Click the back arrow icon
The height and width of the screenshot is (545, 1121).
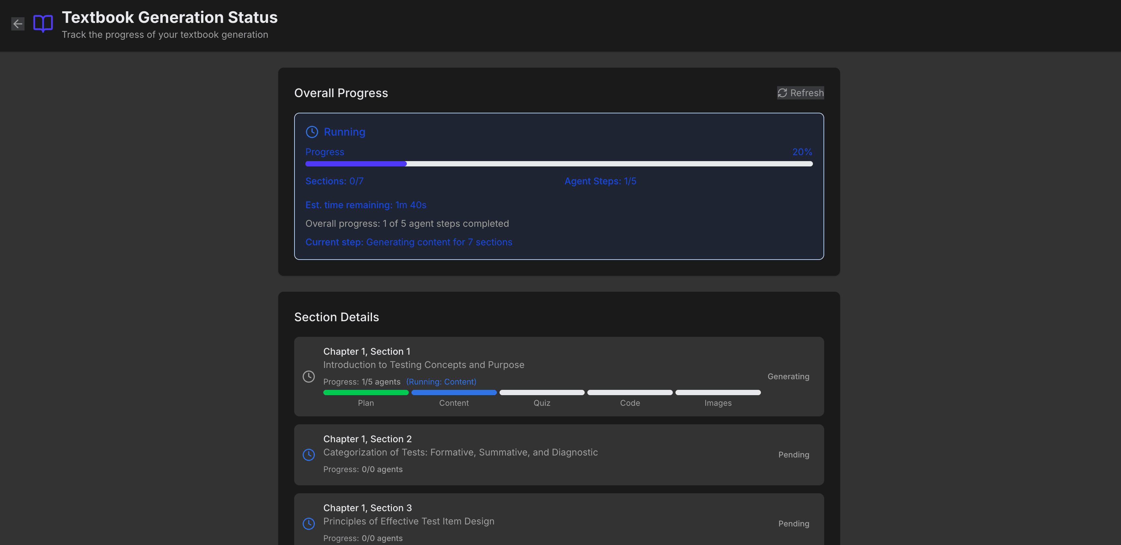coord(18,24)
